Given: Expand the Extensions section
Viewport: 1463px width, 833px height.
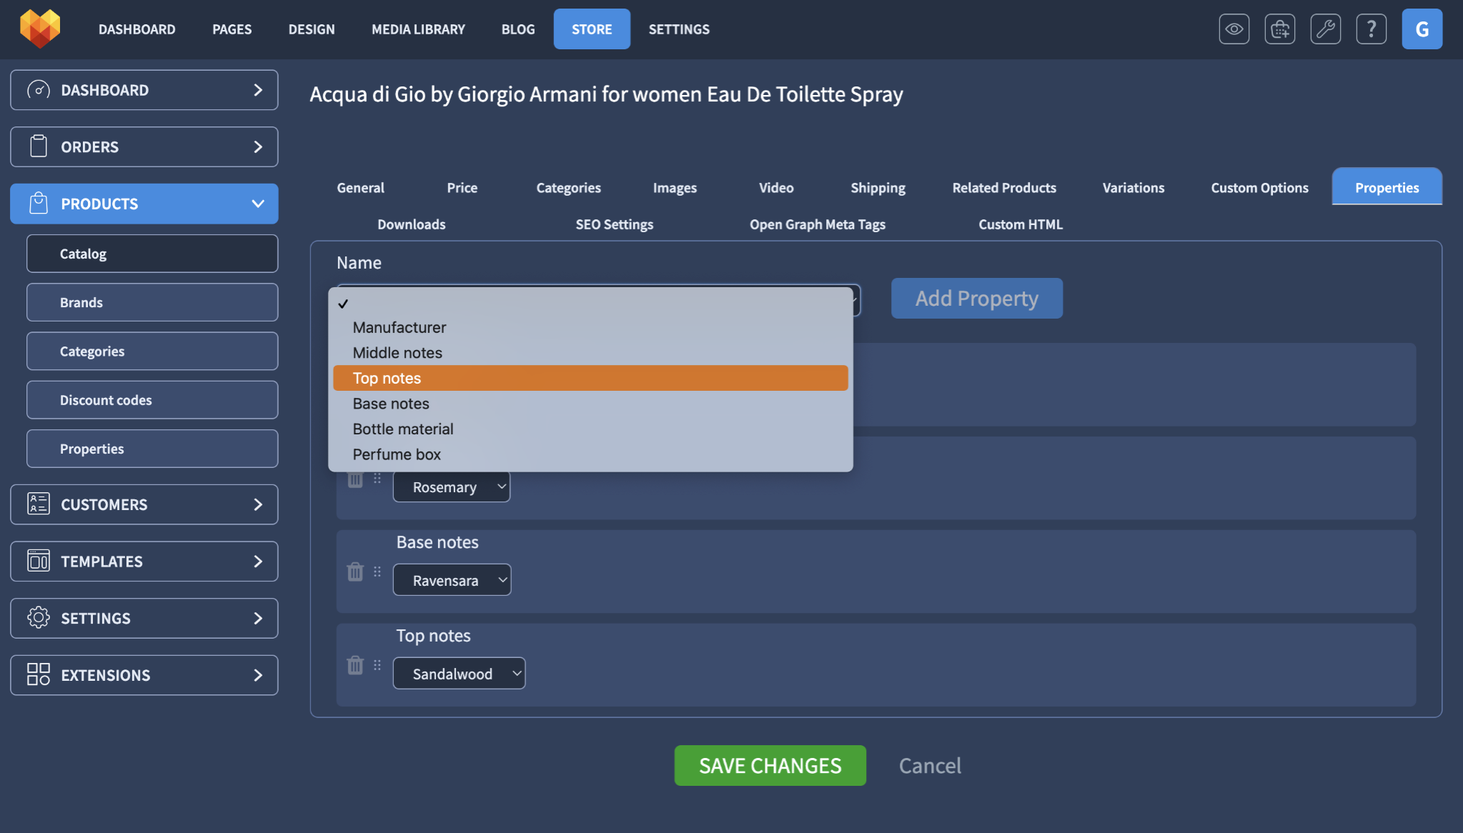Looking at the screenshot, I should tap(258, 674).
